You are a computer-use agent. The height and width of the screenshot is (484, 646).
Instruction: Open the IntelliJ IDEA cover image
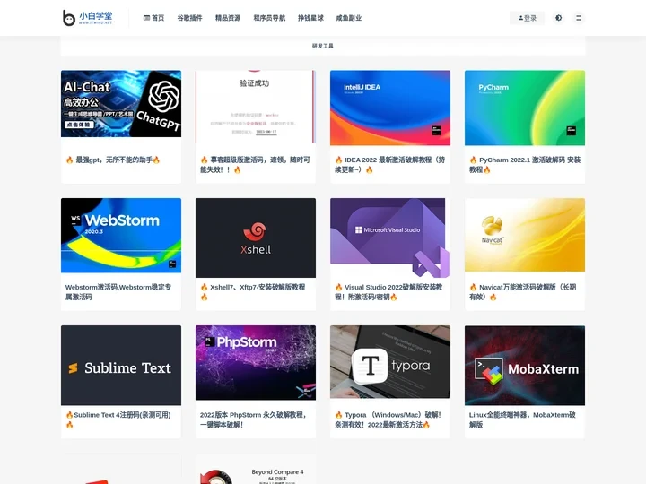pos(390,108)
